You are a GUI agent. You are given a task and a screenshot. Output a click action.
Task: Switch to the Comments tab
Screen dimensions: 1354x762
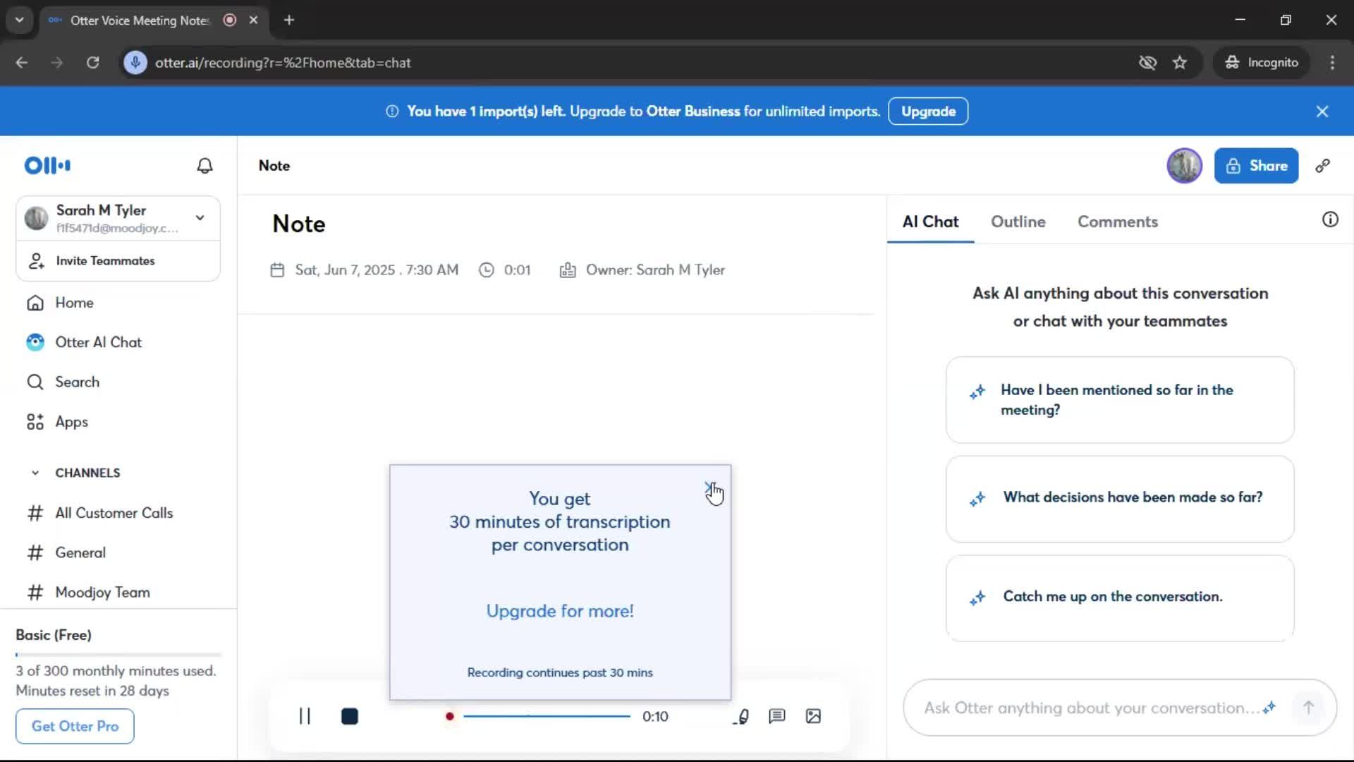[1117, 222]
